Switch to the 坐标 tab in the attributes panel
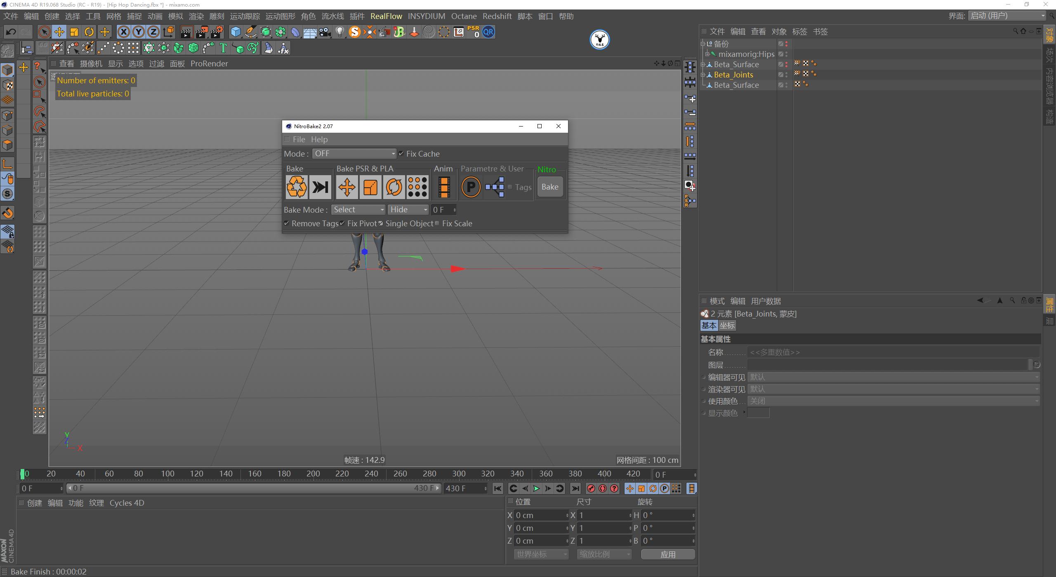This screenshot has width=1056, height=577. point(727,325)
